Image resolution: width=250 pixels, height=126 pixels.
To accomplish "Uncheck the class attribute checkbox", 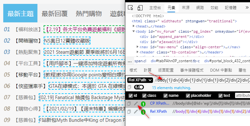I will [144, 96].
